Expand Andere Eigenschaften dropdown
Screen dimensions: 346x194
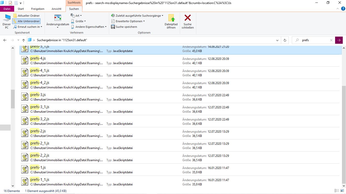pos(89,27)
